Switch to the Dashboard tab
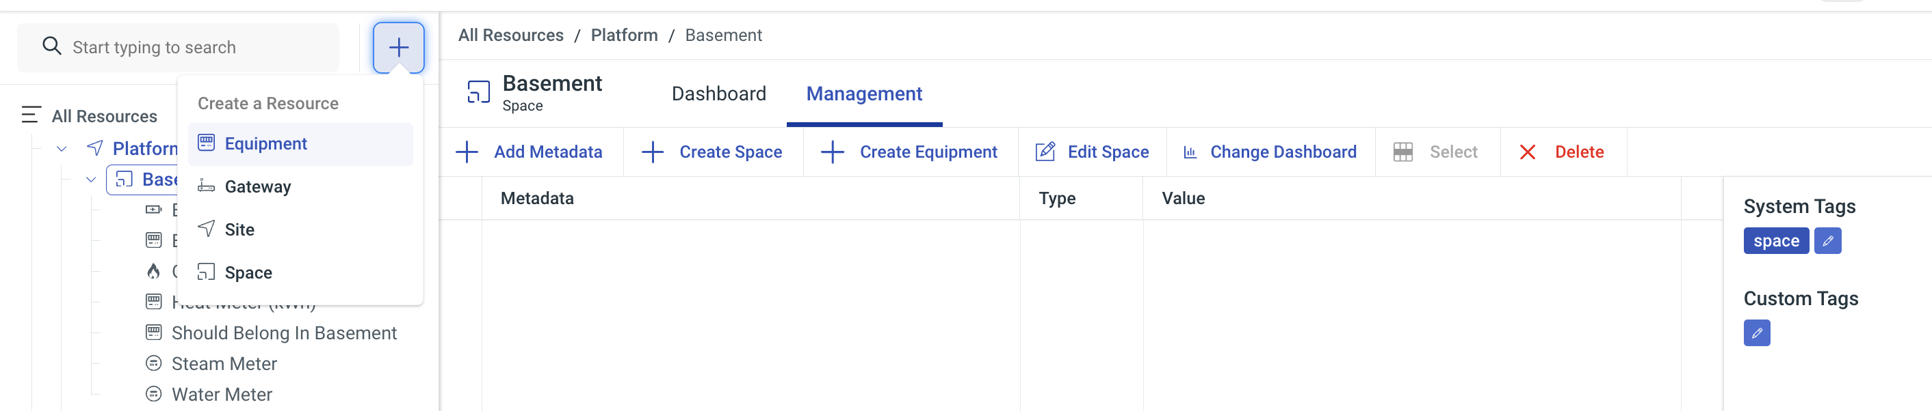Image resolution: width=1932 pixels, height=411 pixels. click(x=718, y=94)
